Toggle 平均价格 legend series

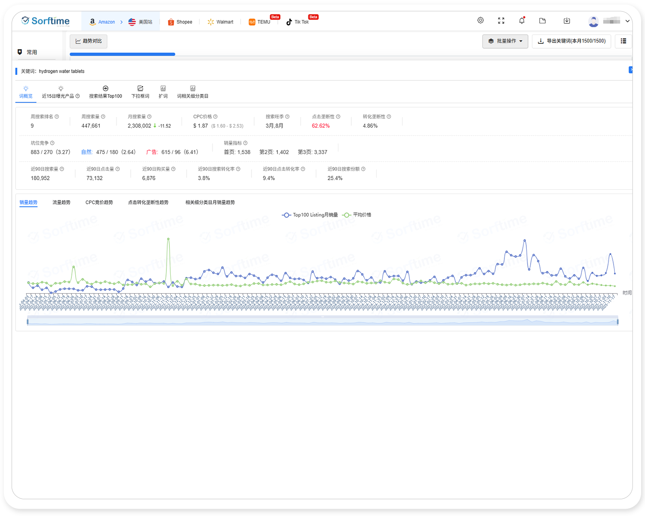tap(357, 215)
